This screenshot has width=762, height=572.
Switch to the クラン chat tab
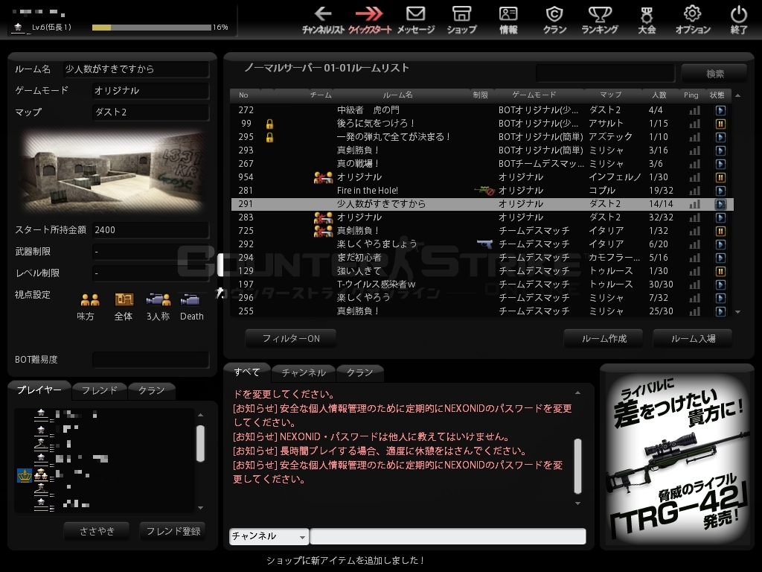coord(360,372)
